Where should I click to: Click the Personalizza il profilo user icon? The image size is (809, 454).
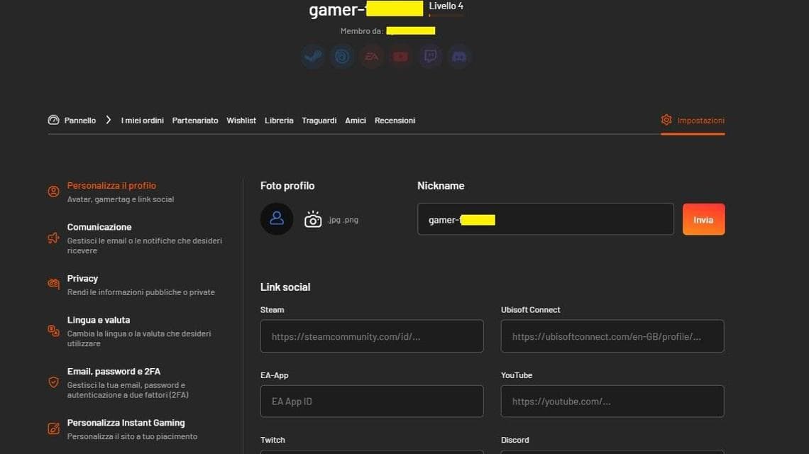coord(53,192)
